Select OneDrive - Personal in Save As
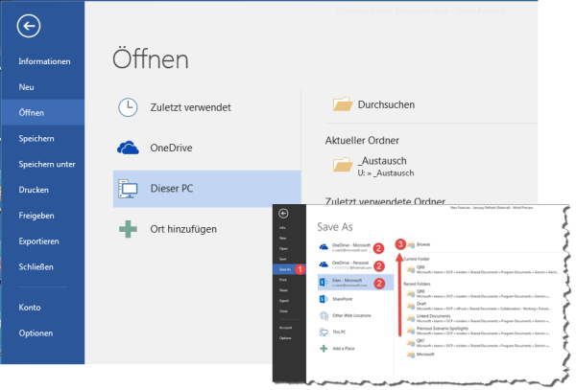 (x=346, y=265)
